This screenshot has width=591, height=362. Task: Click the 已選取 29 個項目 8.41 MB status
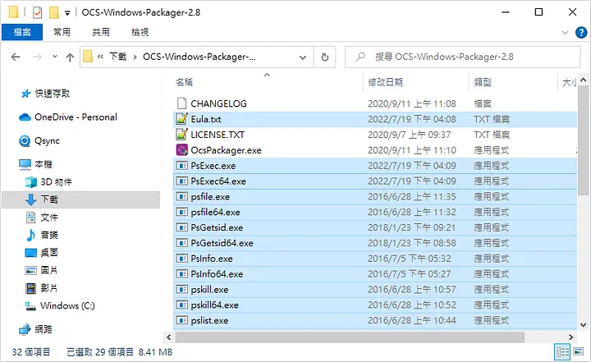tap(119, 352)
